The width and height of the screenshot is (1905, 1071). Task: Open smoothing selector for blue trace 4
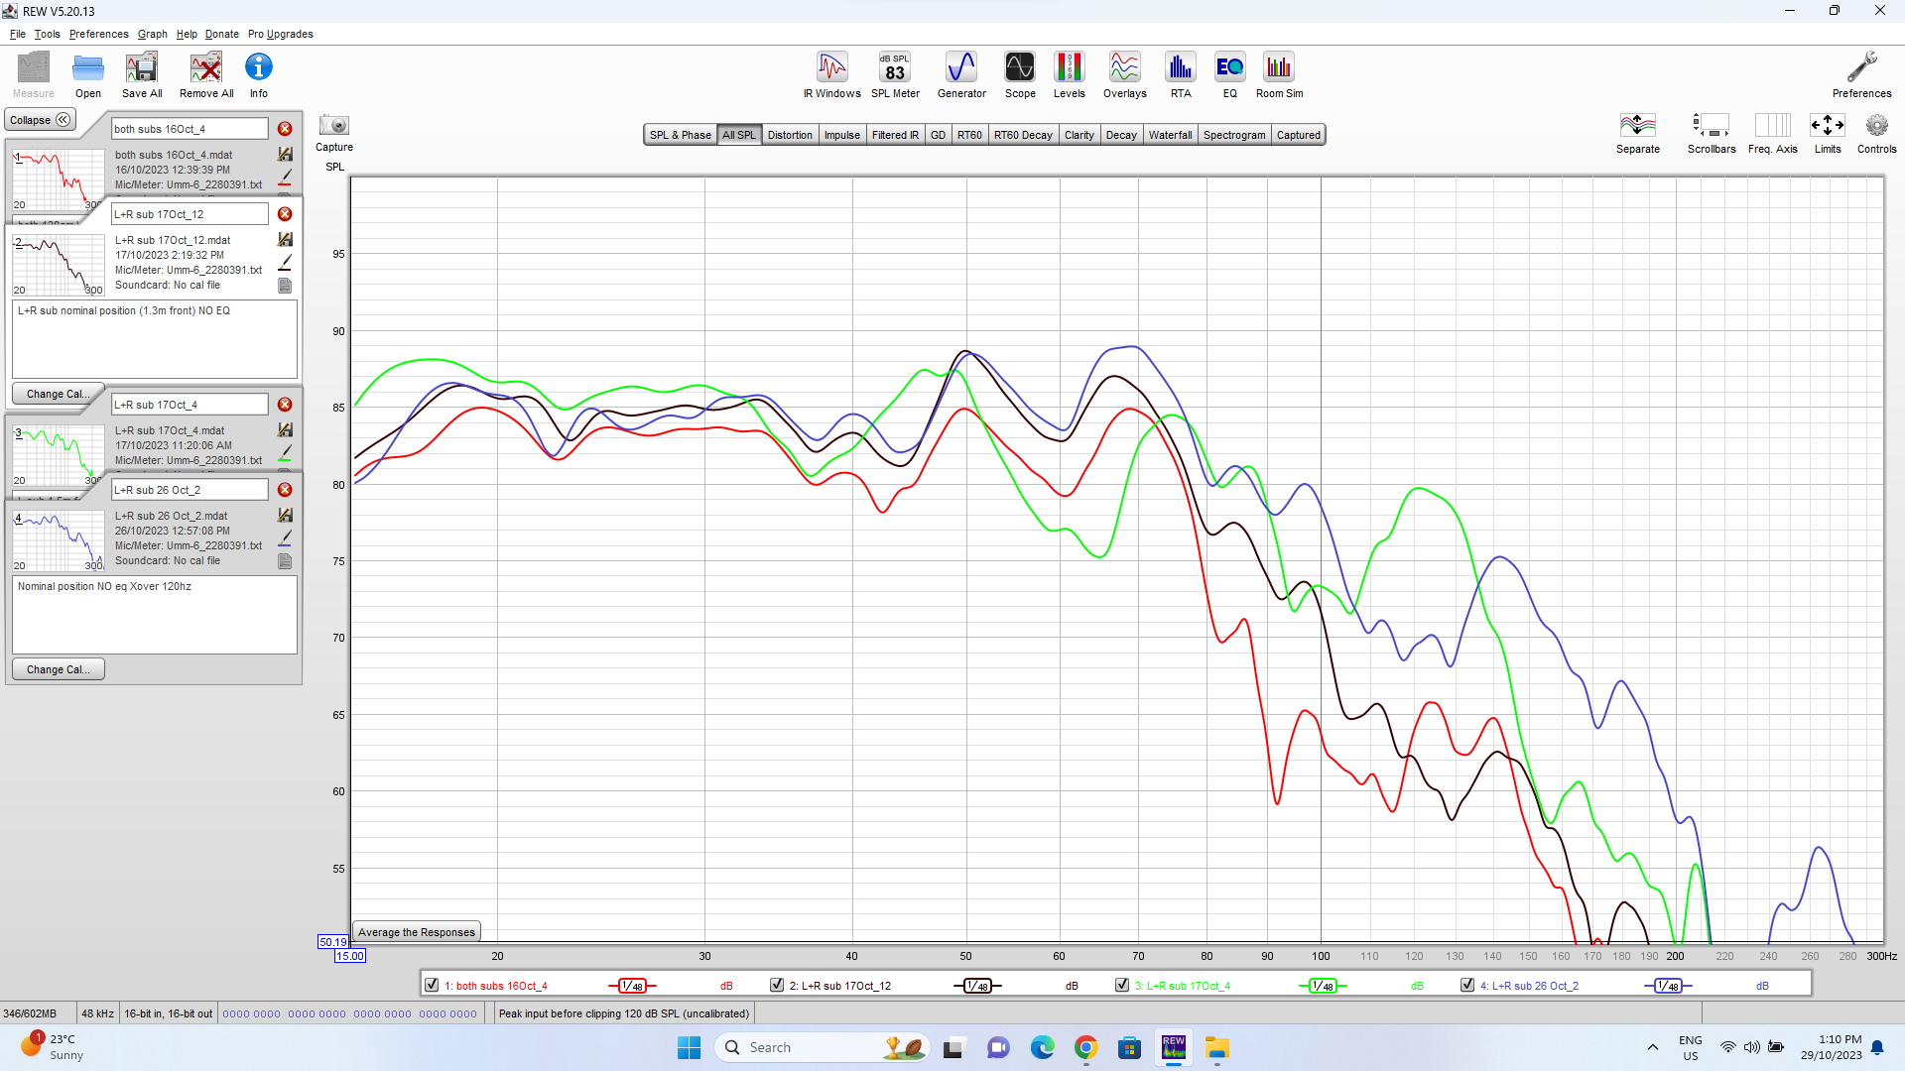click(x=1668, y=986)
